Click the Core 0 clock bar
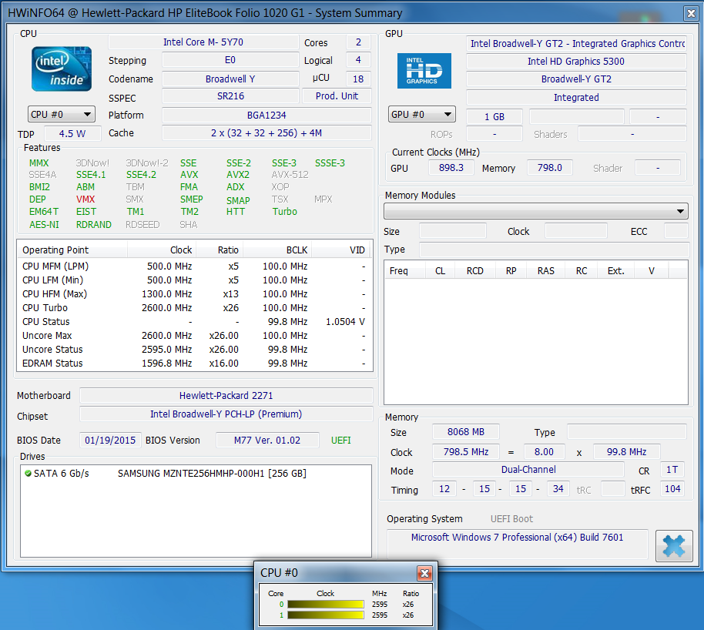Viewport: 704px width, 630px height. click(x=326, y=605)
